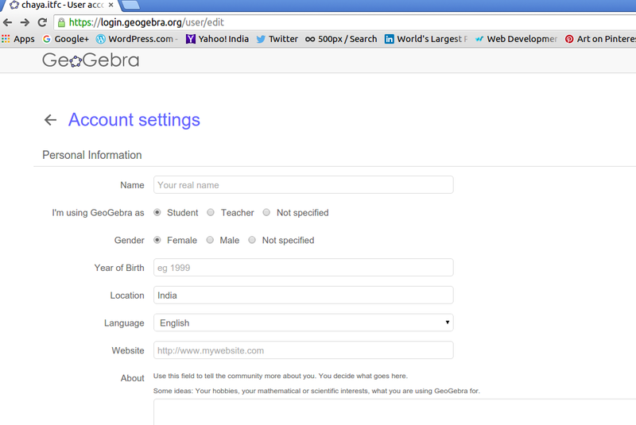Click the "I'm using GeoGebra as" label
This screenshot has width=636, height=425.
98,213
